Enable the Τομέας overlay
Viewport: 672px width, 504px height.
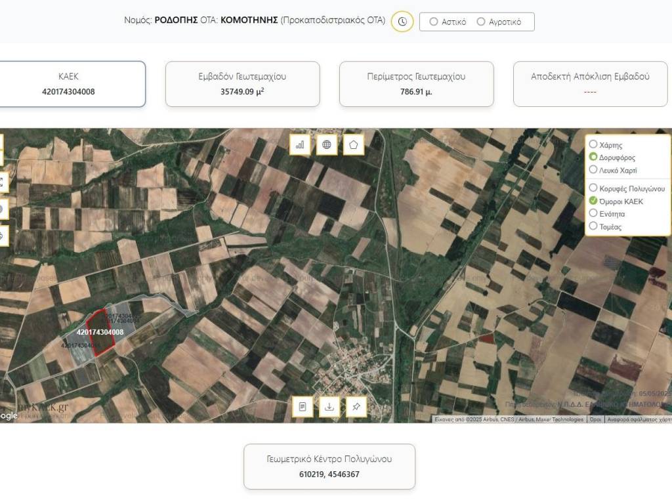click(x=593, y=226)
